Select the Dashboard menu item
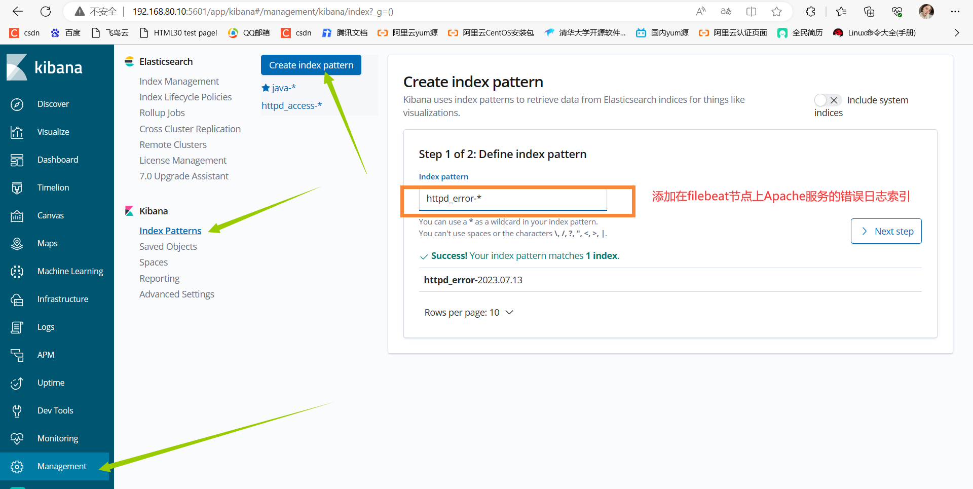Viewport: 973px width, 489px height. coord(58,160)
